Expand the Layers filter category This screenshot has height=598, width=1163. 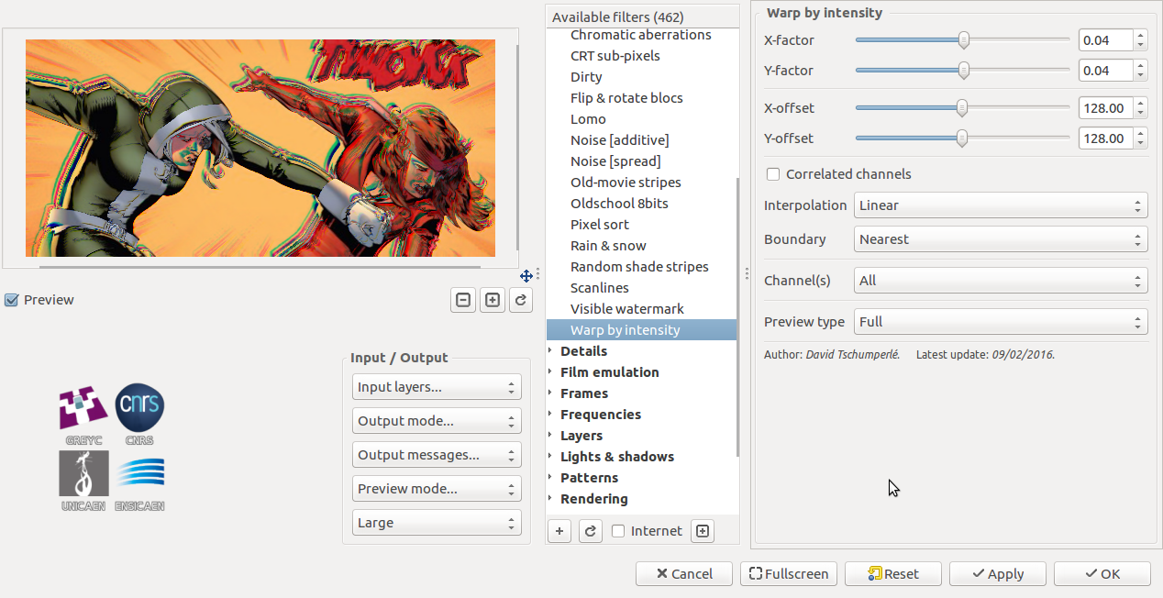tap(550, 436)
